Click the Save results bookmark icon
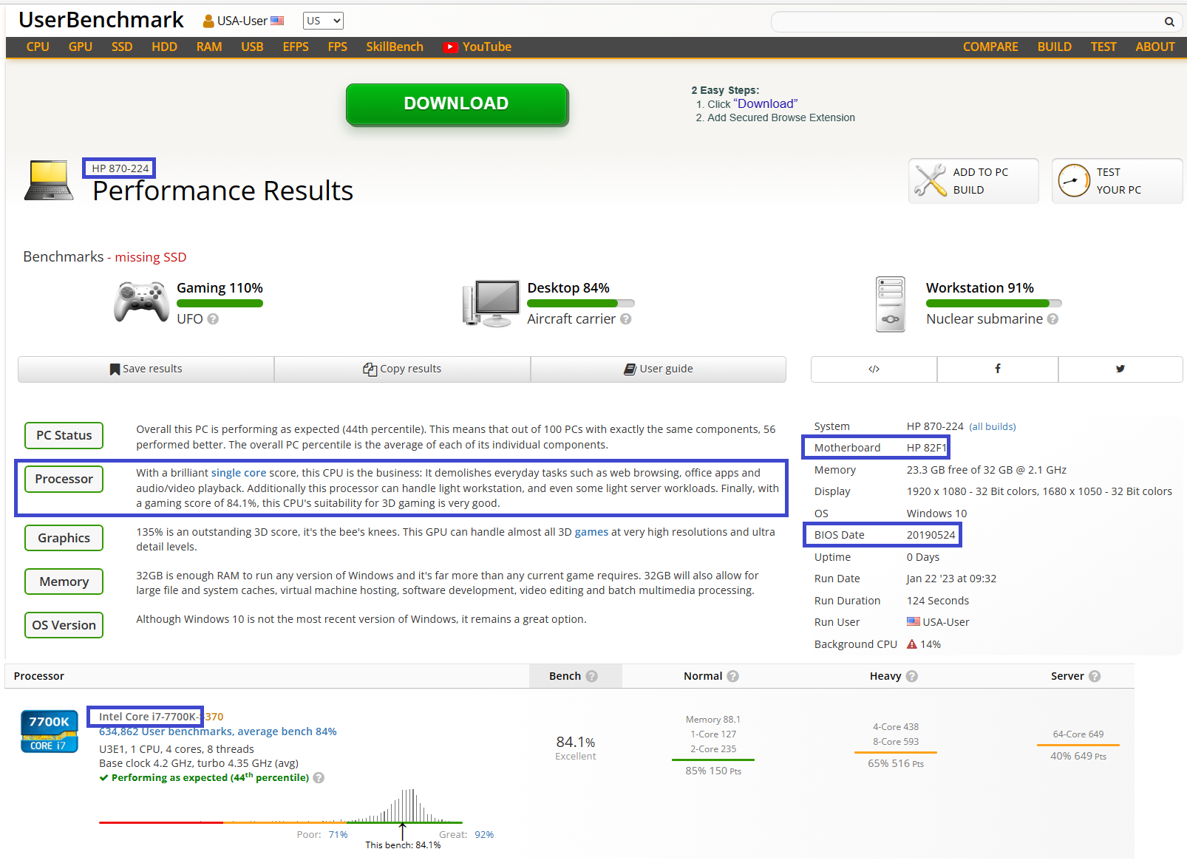 click(115, 369)
